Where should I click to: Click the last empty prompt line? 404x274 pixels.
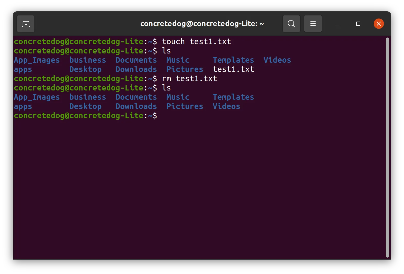coord(85,115)
